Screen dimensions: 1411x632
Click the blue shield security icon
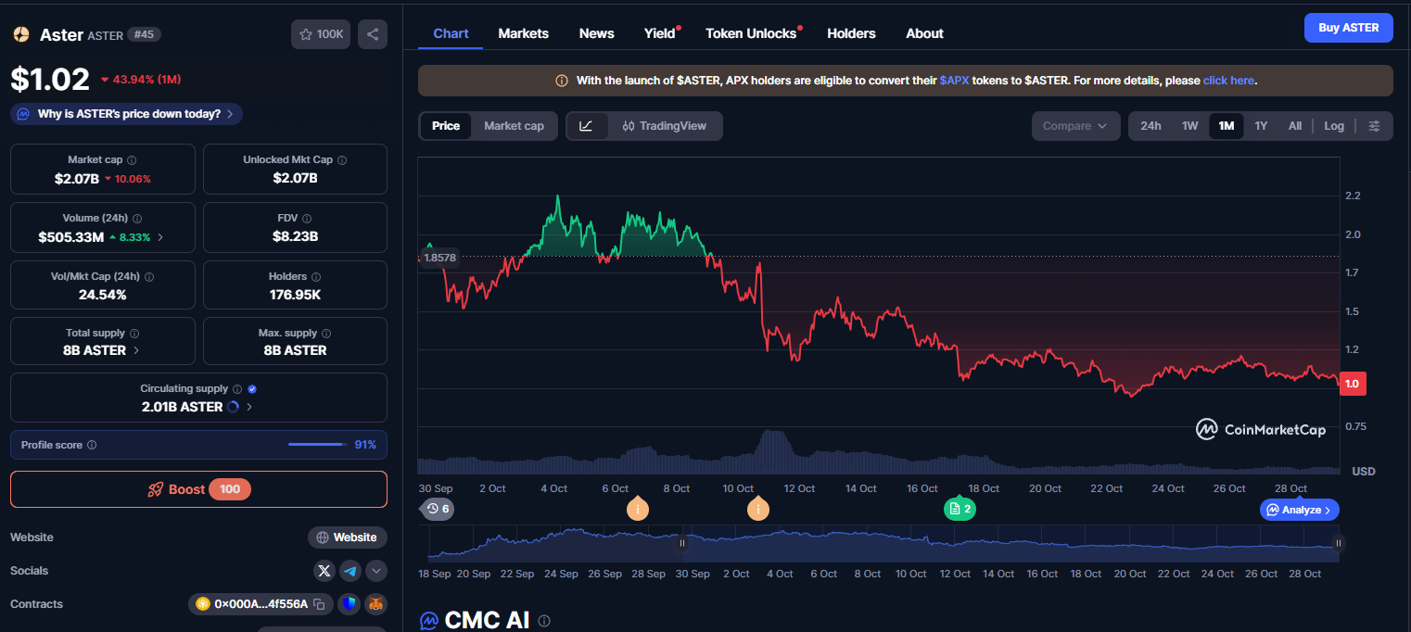pos(349,604)
